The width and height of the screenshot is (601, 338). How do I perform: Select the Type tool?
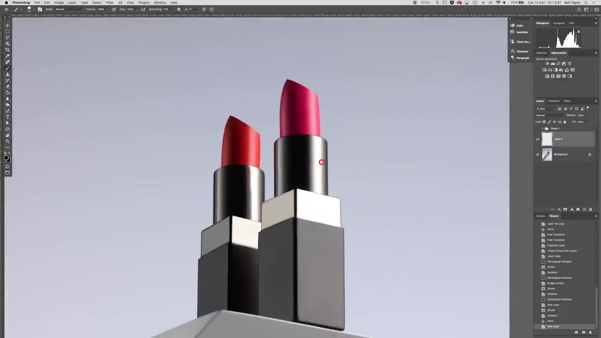[x=7, y=117]
